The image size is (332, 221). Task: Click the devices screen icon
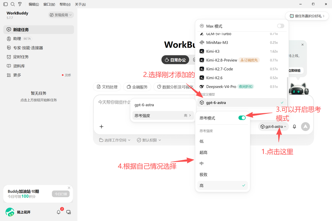pos(69,212)
